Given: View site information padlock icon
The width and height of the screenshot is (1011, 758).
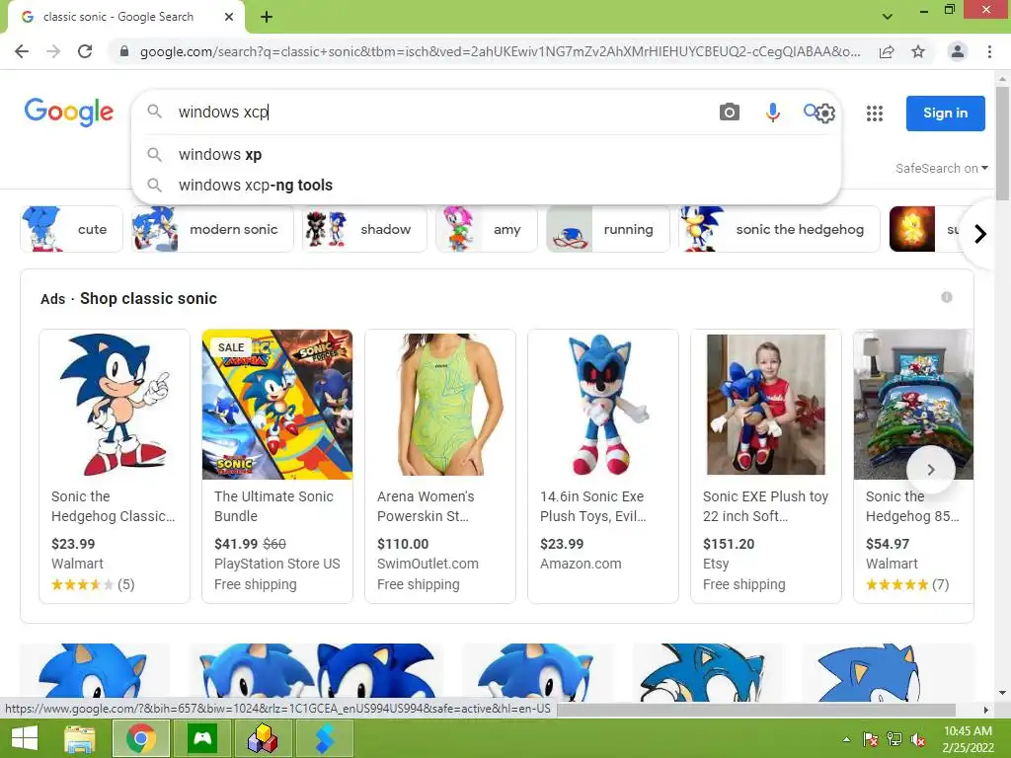Looking at the screenshot, I should [x=124, y=51].
